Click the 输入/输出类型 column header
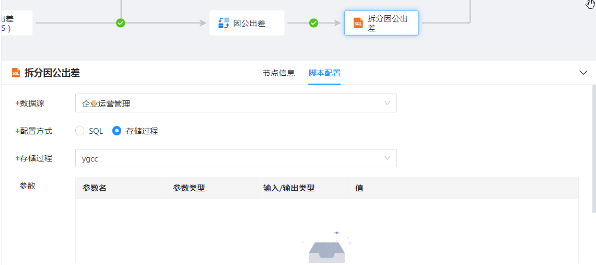The height and width of the screenshot is (265, 596). point(289,188)
